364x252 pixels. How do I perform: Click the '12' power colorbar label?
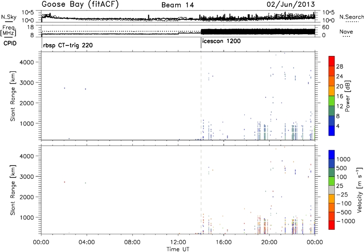click(339, 106)
